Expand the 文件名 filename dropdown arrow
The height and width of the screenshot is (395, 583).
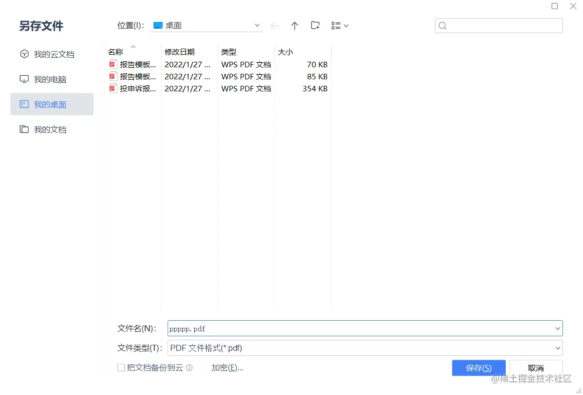tap(557, 328)
